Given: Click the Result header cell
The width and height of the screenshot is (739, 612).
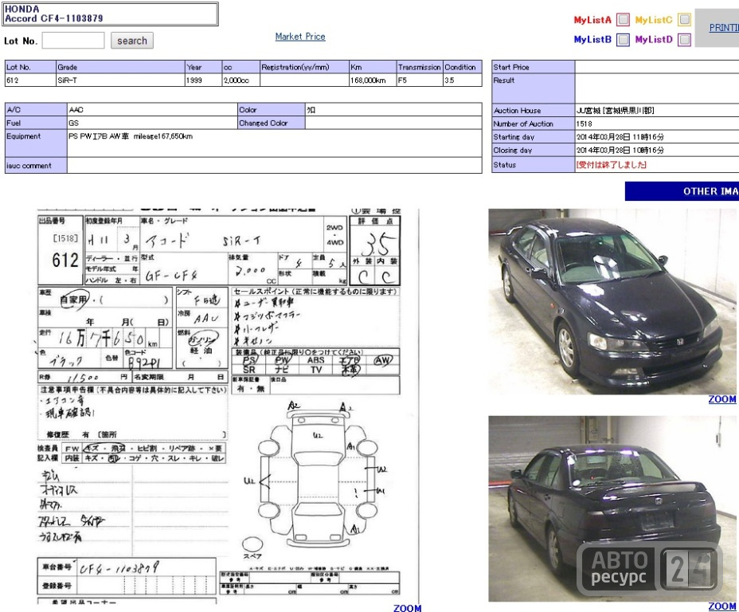Looking at the screenshot, I should [533, 88].
